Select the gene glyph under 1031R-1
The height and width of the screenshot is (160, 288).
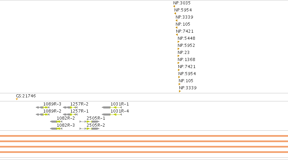112,107
